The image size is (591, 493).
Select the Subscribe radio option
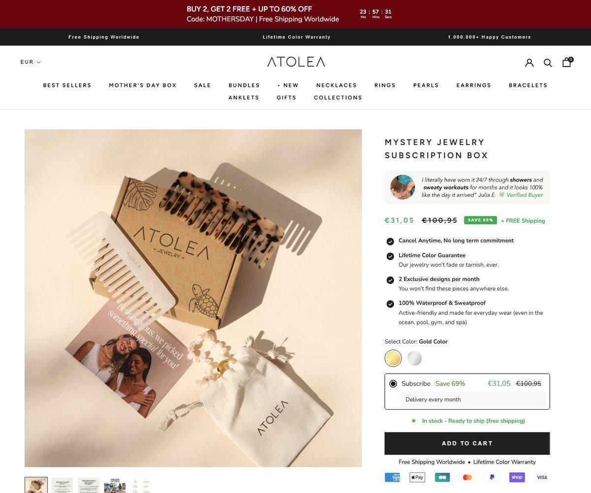393,384
